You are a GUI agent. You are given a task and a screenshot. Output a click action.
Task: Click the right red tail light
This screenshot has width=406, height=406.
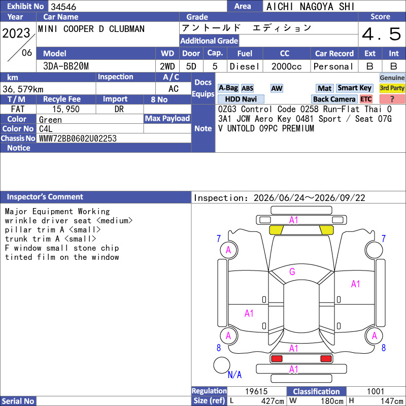coord(326,359)
